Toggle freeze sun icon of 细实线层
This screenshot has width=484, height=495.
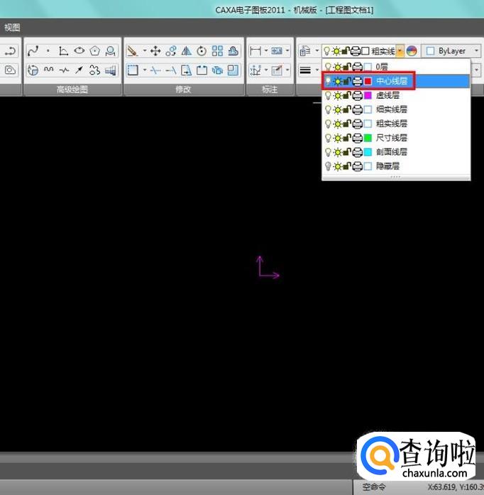click(338, 109)
